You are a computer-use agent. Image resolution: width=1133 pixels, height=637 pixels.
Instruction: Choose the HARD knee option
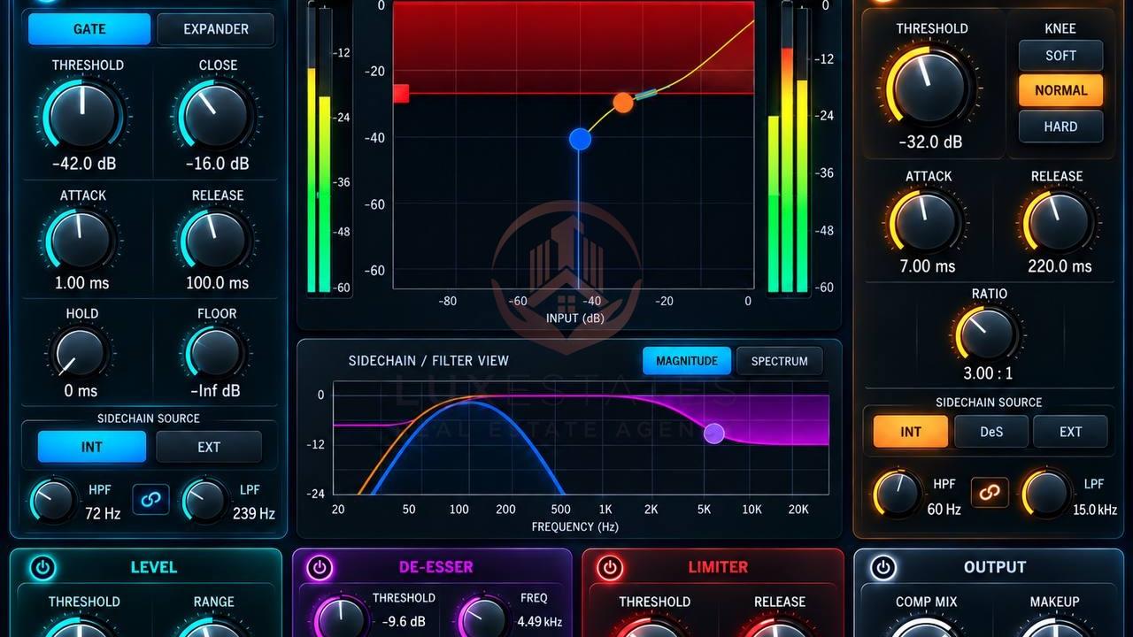pyautogui.click(x=1060, y=127)
